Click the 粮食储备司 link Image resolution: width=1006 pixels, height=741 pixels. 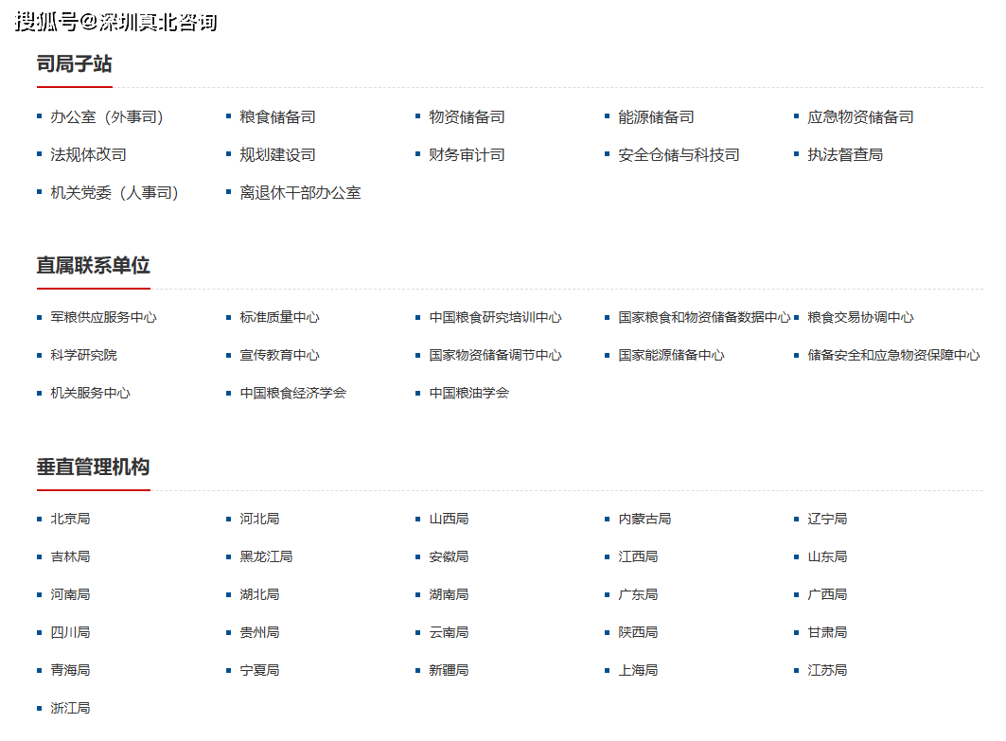[x=277, y=117]
